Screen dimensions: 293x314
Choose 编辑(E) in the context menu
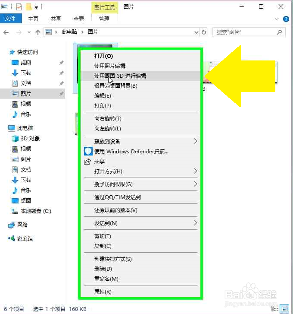[140, 96]
